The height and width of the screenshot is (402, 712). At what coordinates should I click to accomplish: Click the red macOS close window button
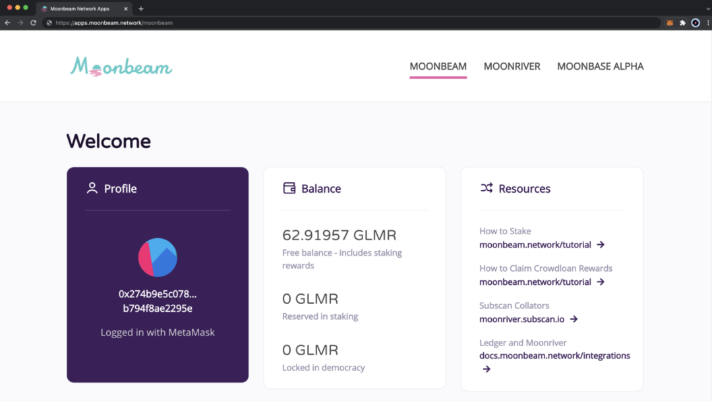click(9, 8)
